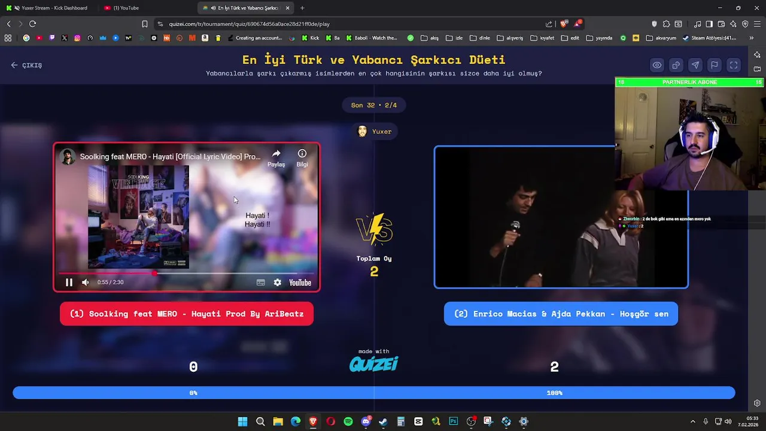The height and width of the screenshot is (431, 766).
Task: Click the Quizei logo
Action: pos(374,363)
